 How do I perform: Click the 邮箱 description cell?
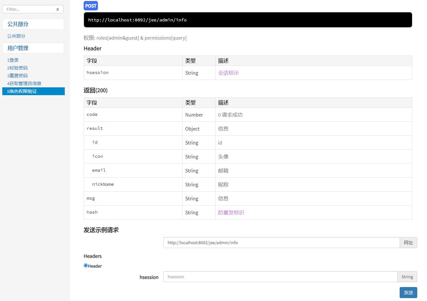click(x=314, y=170)
